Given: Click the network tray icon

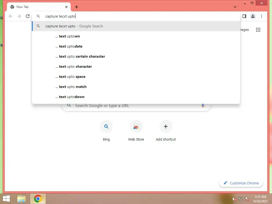Looking at the screenshot, I should pyautogui.click(x=241, y=199).
